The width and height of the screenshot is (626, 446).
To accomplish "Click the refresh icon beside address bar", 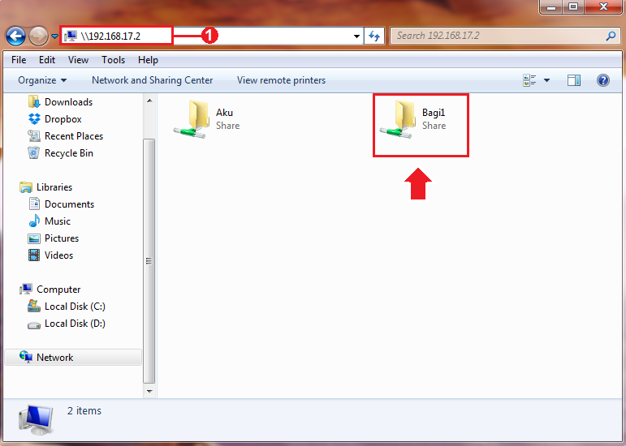I will tap(374, 36).
